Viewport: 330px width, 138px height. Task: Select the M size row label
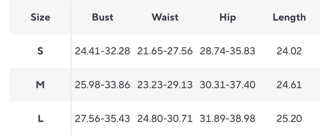40,85
